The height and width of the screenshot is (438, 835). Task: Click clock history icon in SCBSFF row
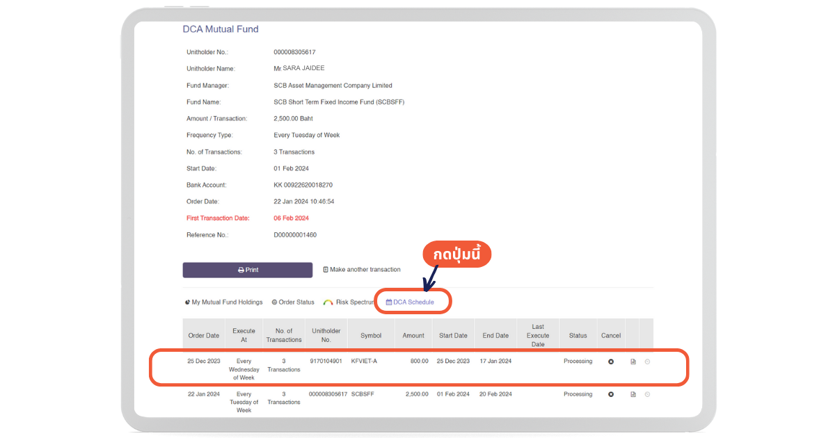pos(647,394)
